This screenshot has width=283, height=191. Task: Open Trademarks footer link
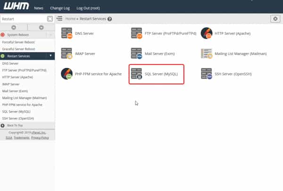pyautogui.click(x=22, y=138)
